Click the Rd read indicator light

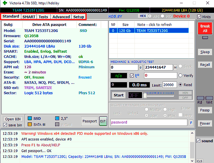[200, 98]
